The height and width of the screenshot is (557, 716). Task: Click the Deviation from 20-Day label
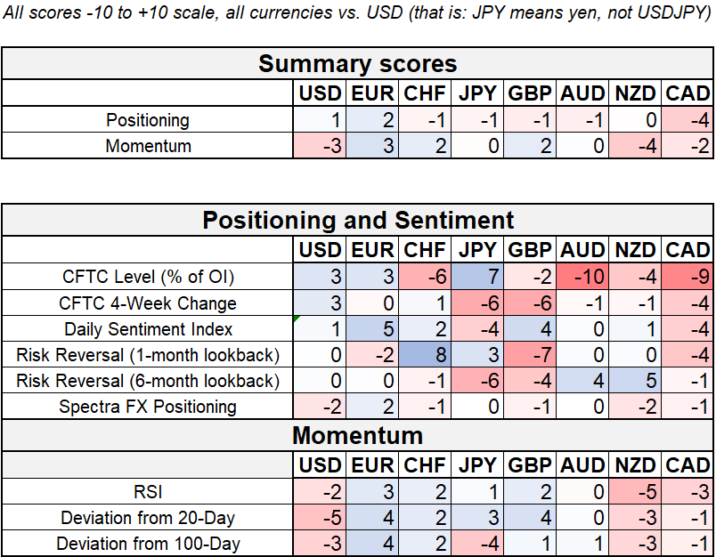tap(148, 517)
